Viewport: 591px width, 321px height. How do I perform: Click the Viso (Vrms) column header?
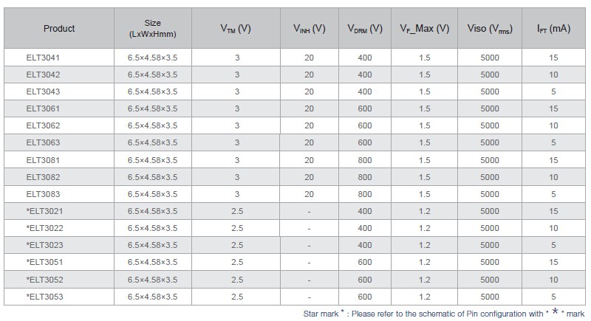[x=490, y=29]
